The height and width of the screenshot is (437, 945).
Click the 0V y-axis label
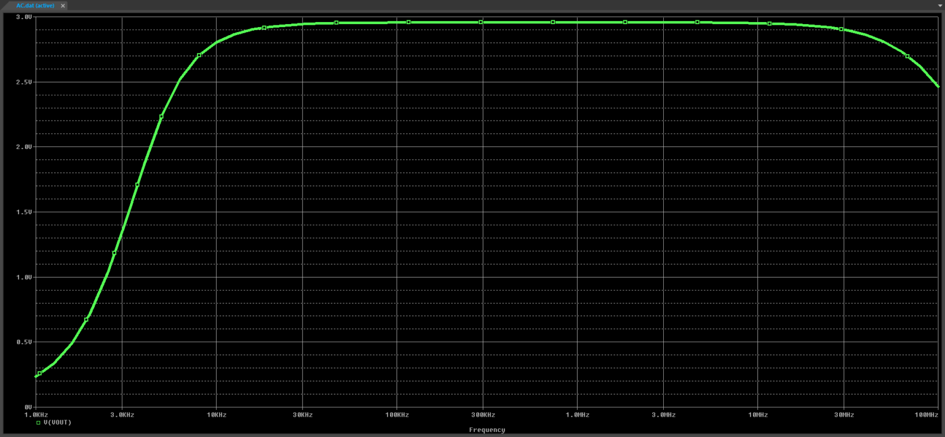tap(28, 407)
